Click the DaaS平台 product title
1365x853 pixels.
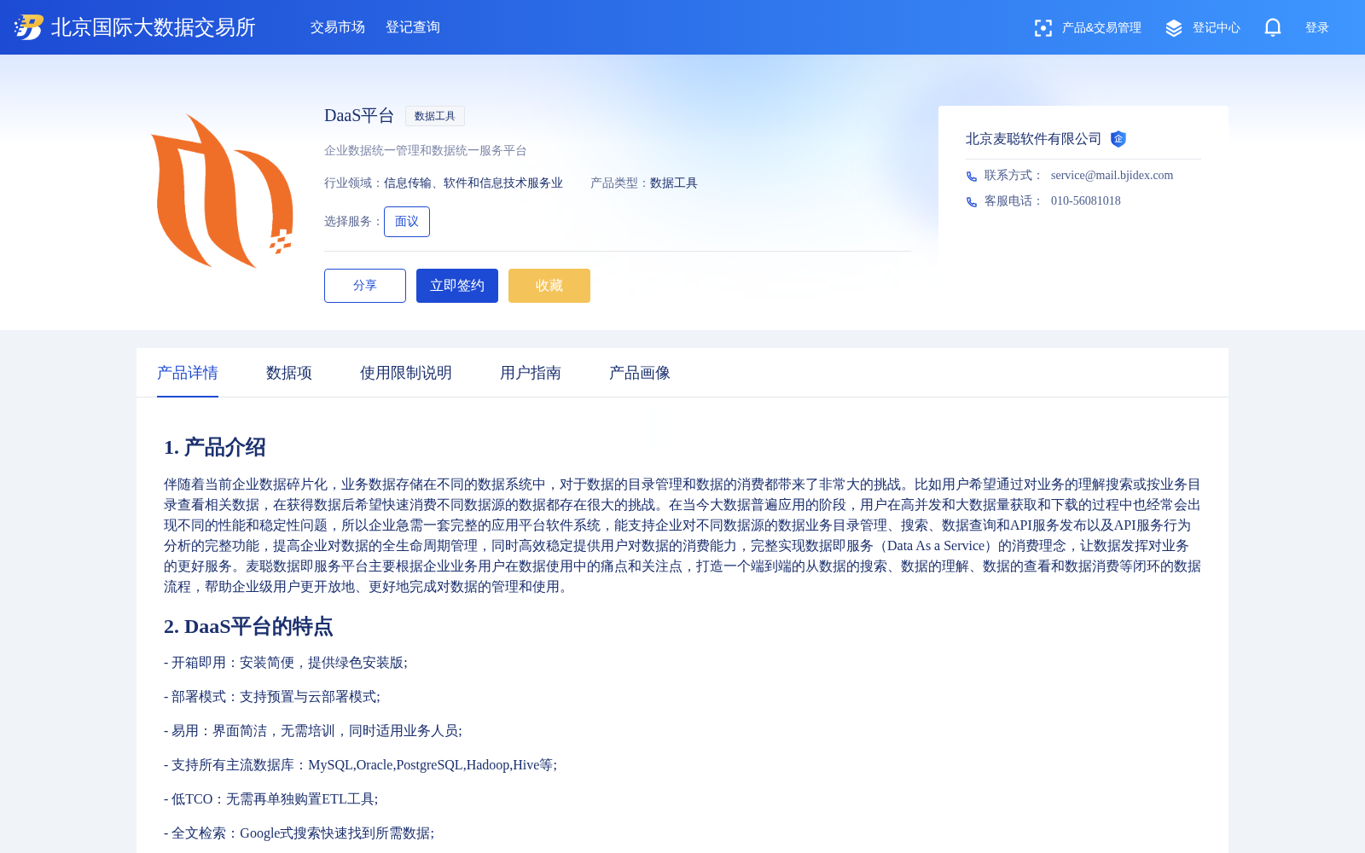click(359, 116)
